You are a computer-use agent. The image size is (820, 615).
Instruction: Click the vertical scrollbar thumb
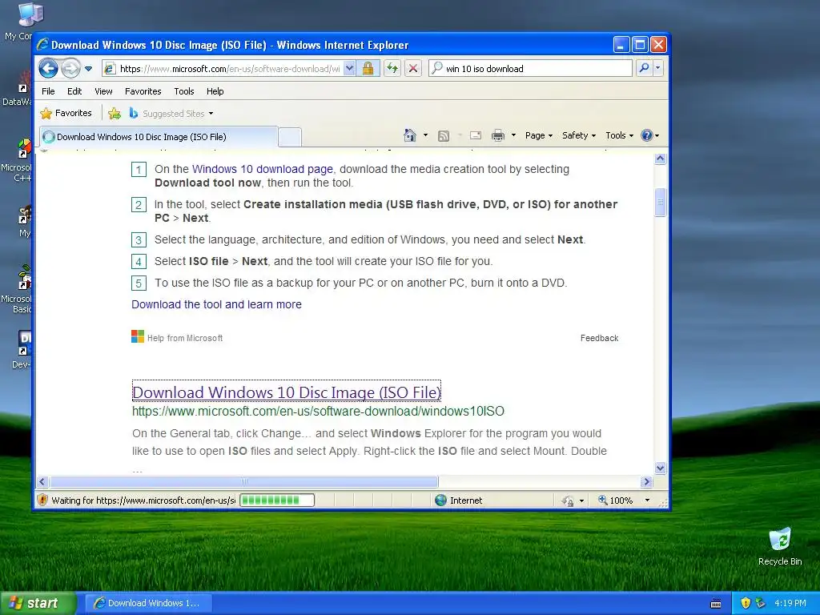click(x=660, y=202)
